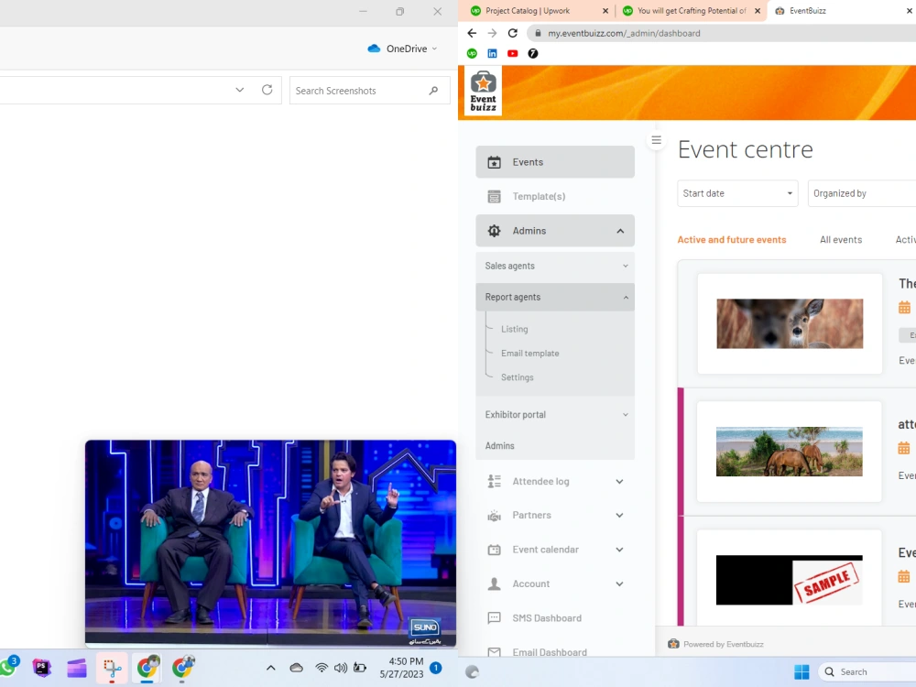916x687 pixels.
Task: Collapse the Admins sidebar section
Action: point(555,231)
